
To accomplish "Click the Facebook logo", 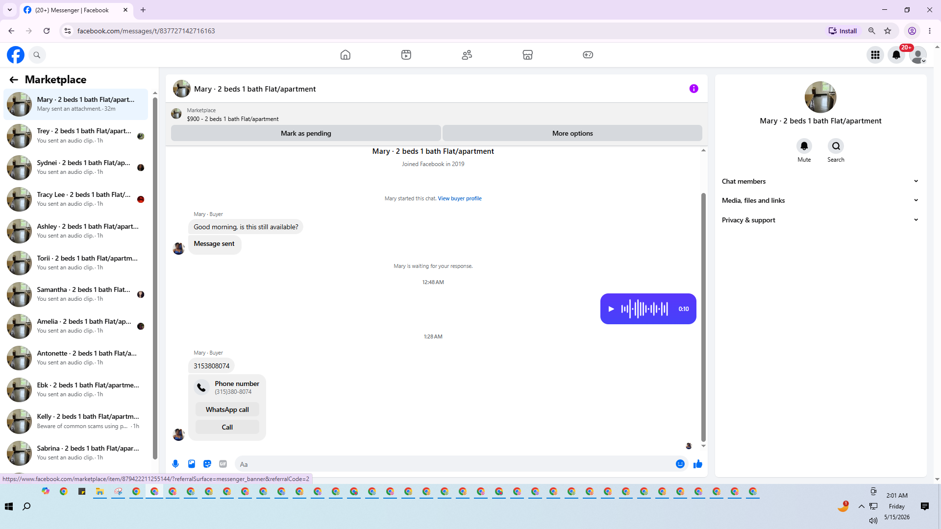I will tap(16, 55).
